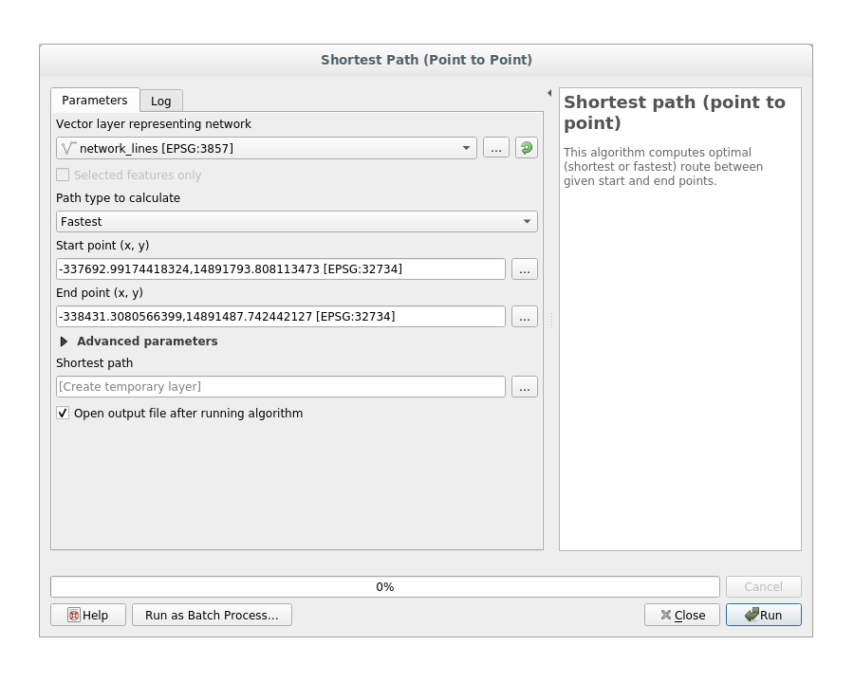Viewport: 854px width, 683px height.
Task: Pick start point on map ellipsis button
Action: tap(524, 269)
